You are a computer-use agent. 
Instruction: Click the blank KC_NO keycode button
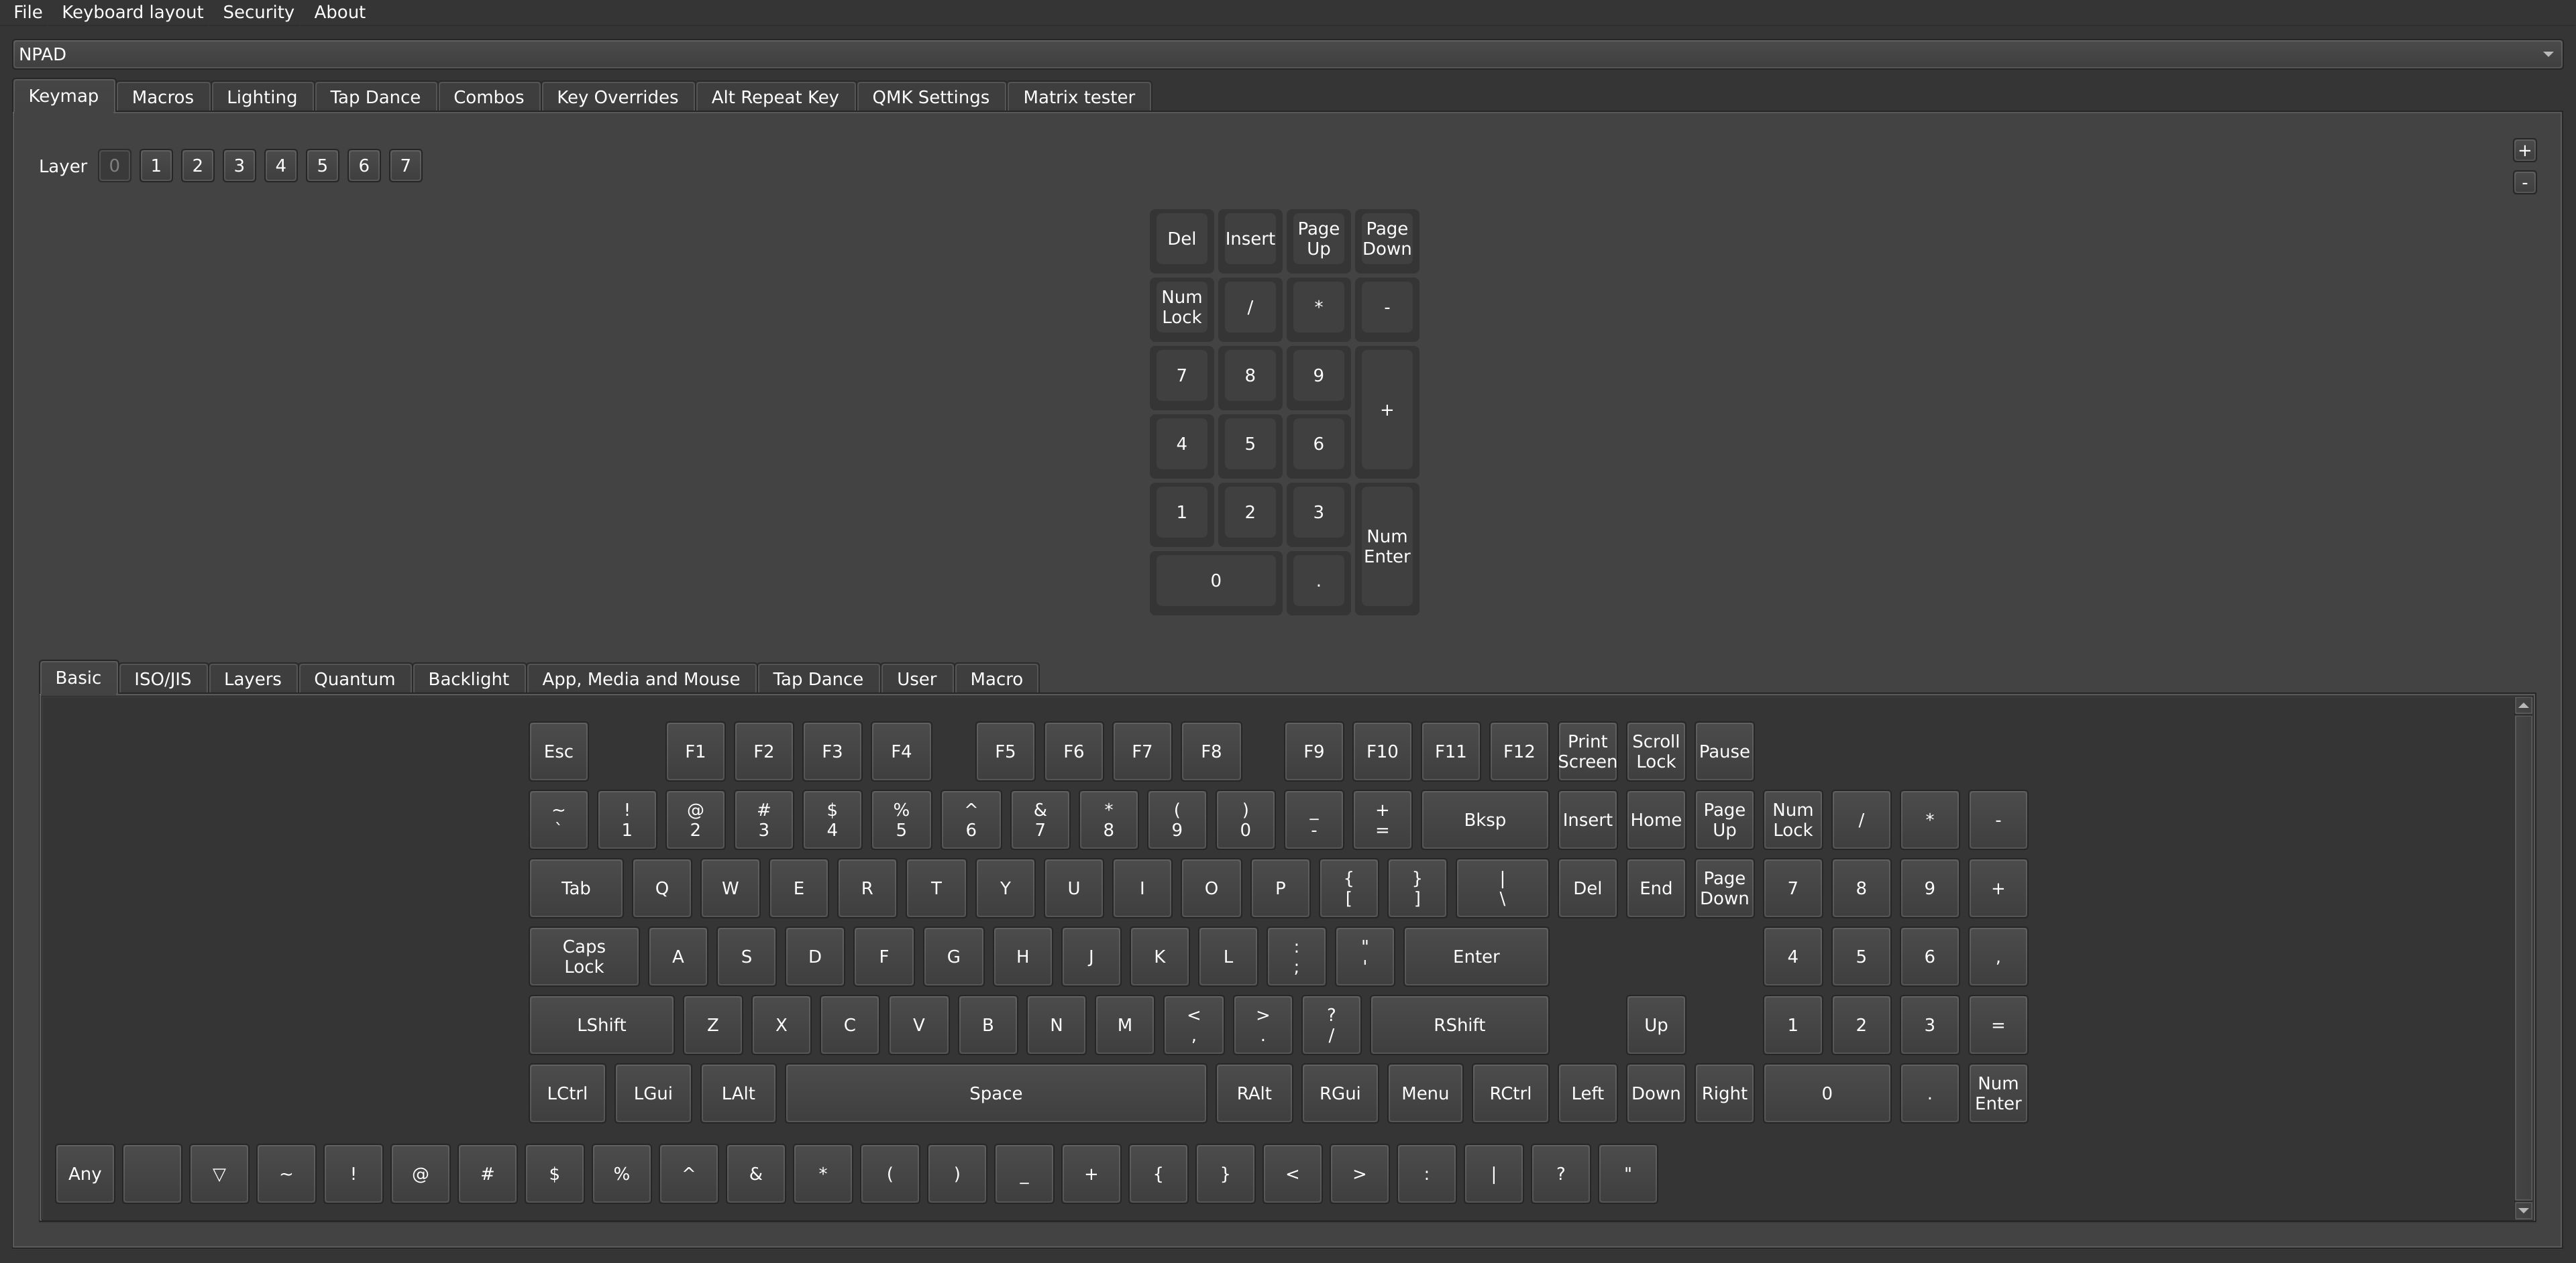click(152, 1173)
